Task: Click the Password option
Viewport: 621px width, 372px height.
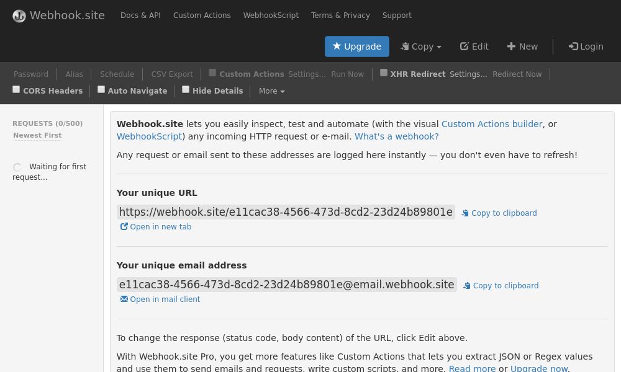Action: [31, 74]
